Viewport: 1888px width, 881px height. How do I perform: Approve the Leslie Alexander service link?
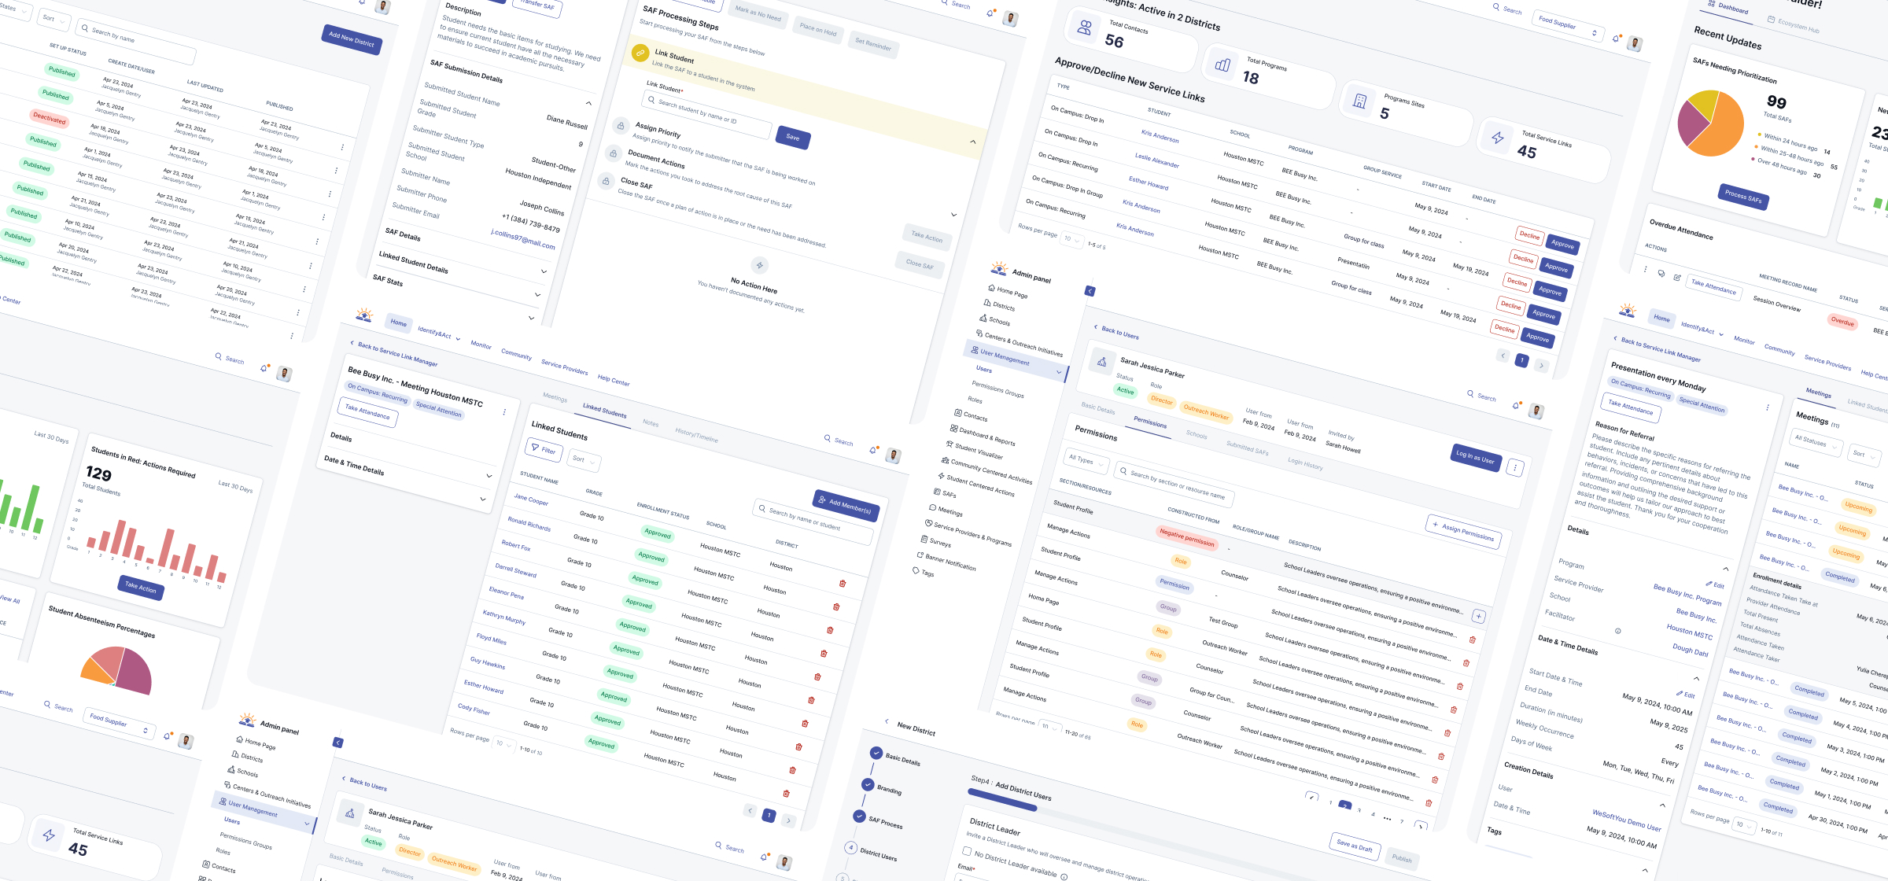click(x=1556, y=267)
